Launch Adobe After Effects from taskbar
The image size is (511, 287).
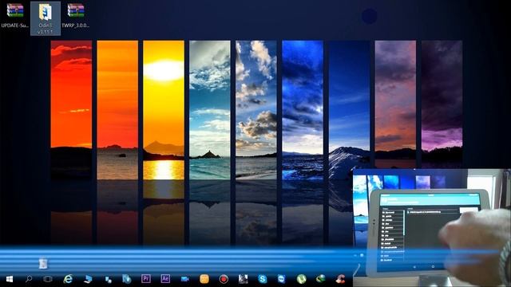coord(165,278)
